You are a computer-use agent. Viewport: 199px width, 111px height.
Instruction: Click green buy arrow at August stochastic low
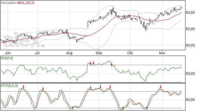click(x=72, y=108)
